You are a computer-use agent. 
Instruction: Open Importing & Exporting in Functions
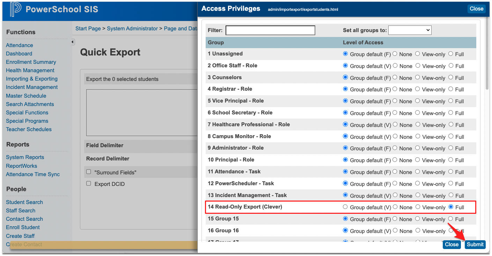point(31,79)
